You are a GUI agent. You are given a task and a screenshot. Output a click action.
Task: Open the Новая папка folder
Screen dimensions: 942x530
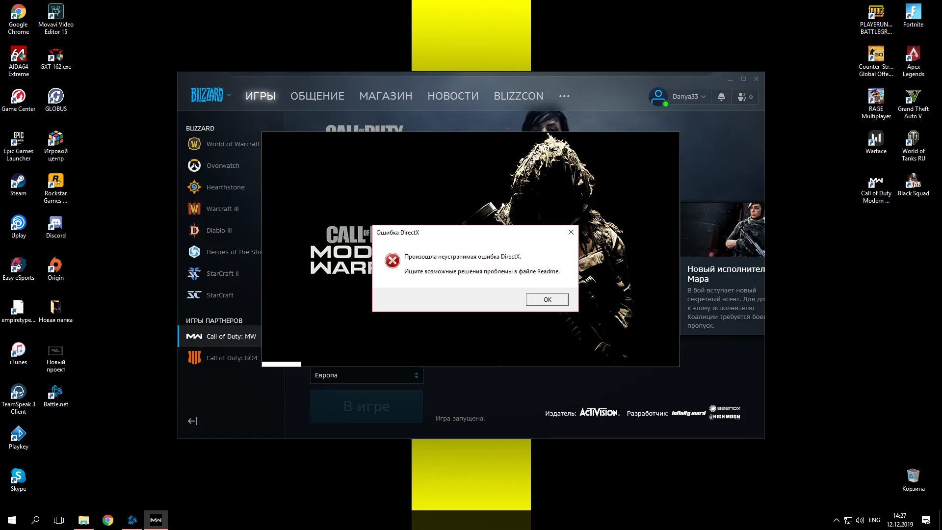(x=55, y=312)
